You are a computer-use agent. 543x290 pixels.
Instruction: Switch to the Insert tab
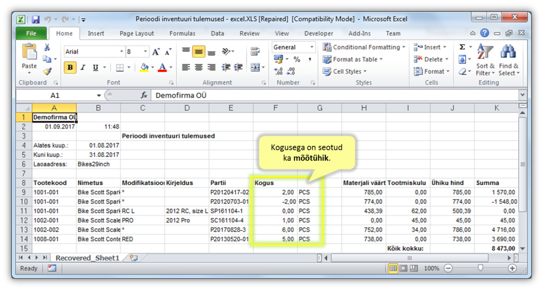pyautogui.click(x=96, y=33)
